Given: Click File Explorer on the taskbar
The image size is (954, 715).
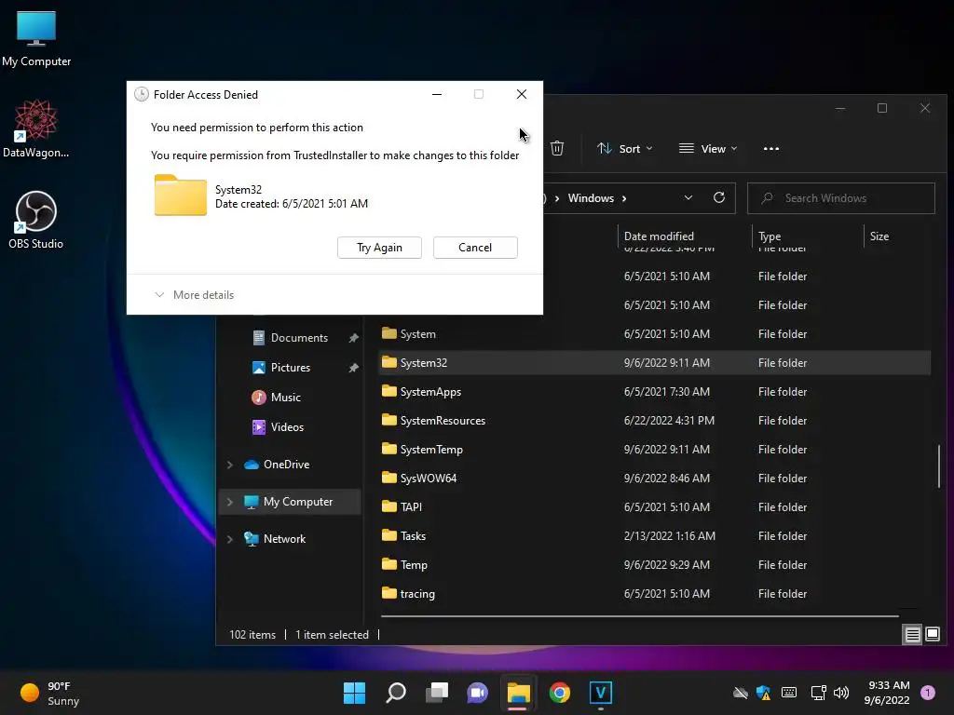Looking at the screenshot, I should tap(518, 693).
